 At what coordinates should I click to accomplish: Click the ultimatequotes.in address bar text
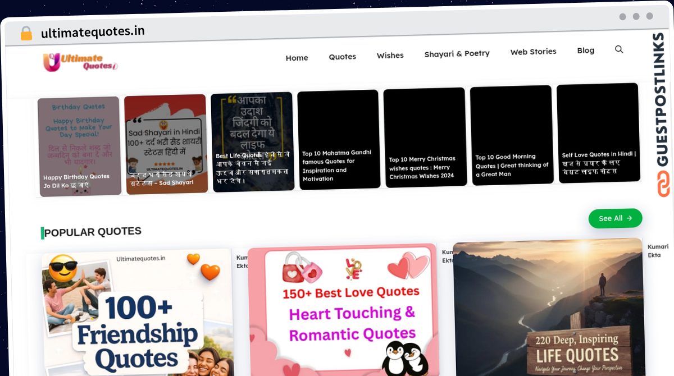click(x=93, y=32)
